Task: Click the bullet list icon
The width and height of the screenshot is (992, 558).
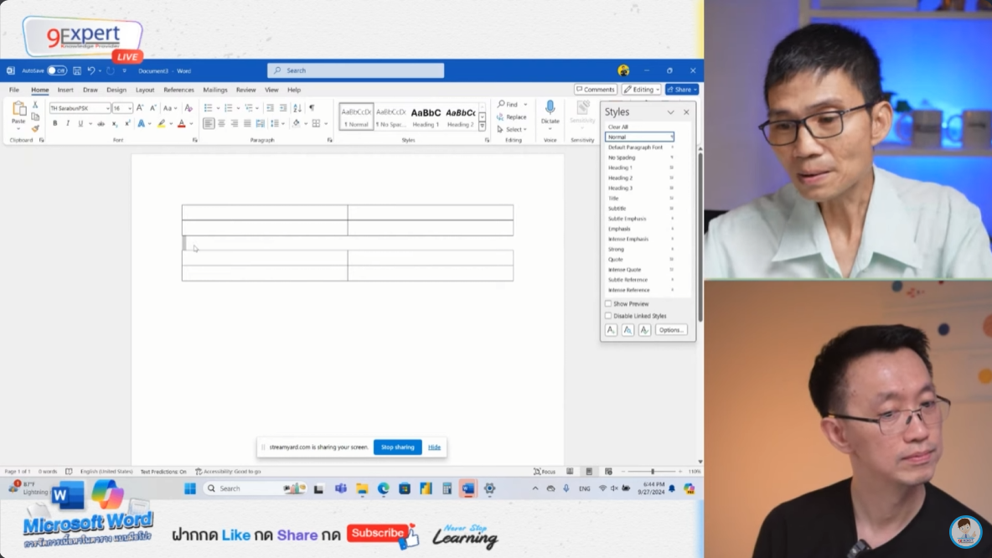Action: point(209,108)
